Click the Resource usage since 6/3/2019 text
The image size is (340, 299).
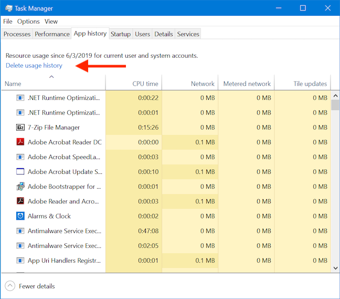click(102, 56)
